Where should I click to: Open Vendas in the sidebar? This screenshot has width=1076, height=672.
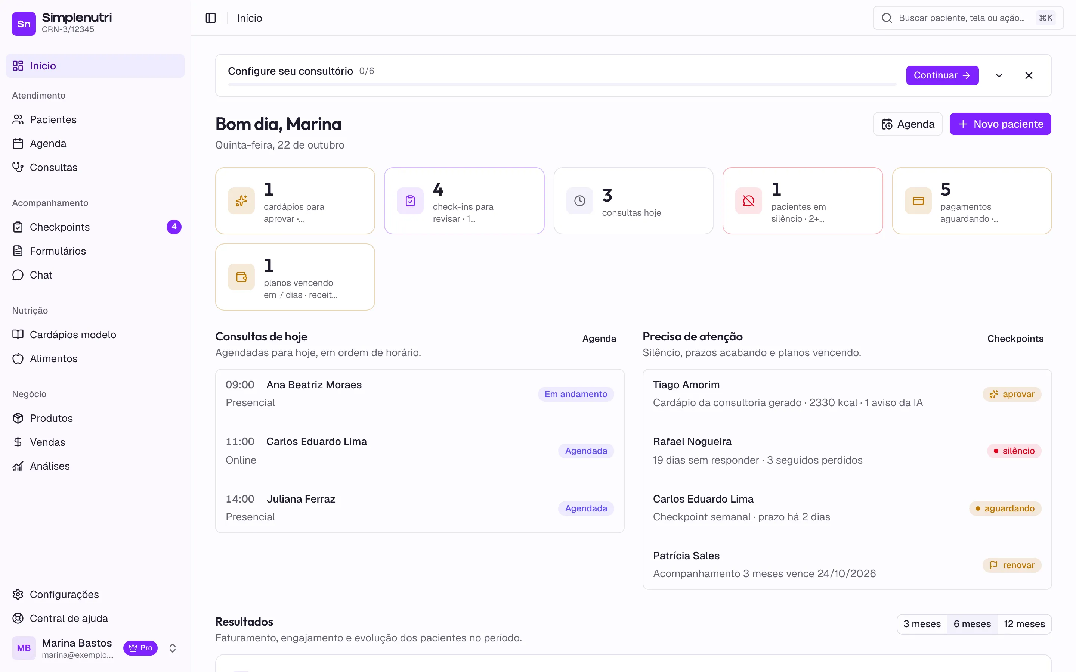pyautogui.click(x=95, y=442)
